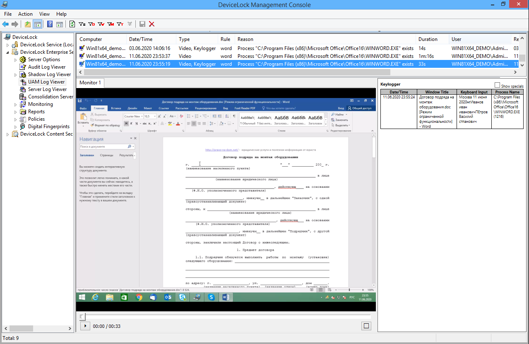
Task: Apply the filter icon marked with W
Action: tap(101, 24)
